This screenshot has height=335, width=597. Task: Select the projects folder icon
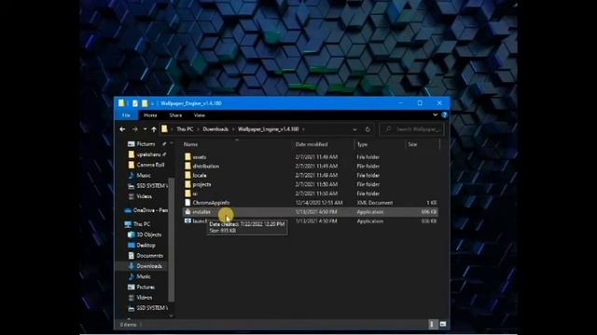[187, 184]
